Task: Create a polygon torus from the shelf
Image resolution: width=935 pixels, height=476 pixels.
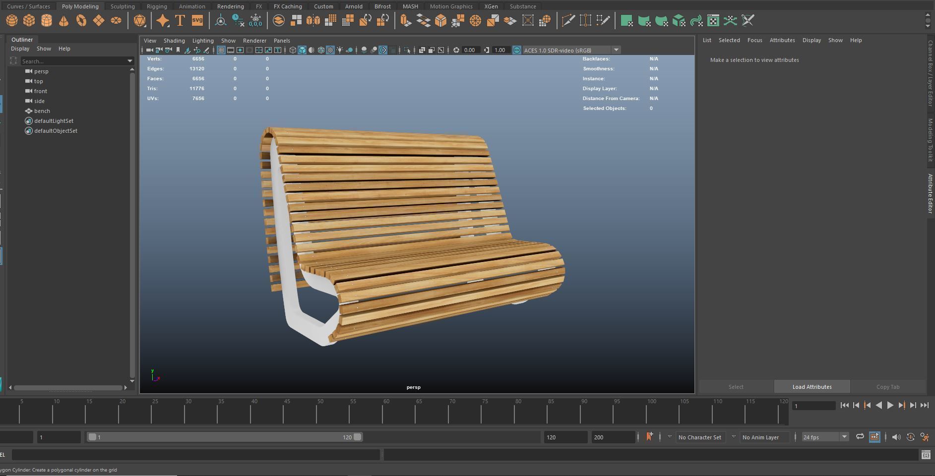Action: [x=81, y=20]
